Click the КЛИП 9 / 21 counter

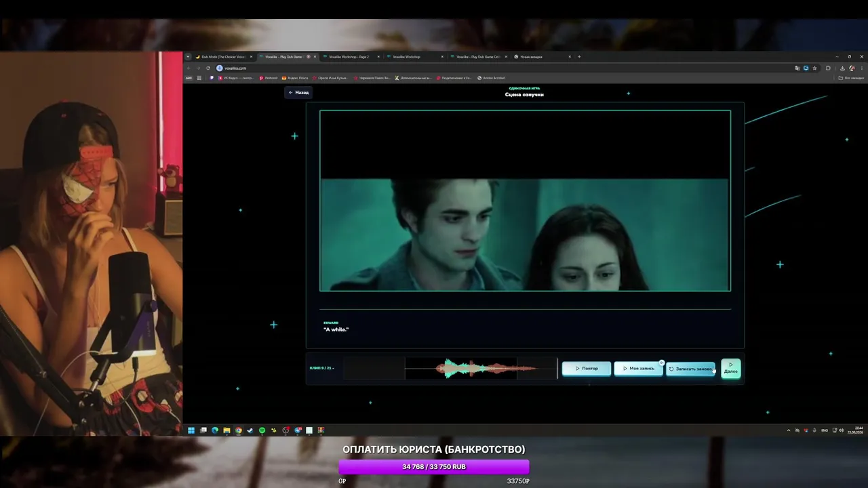321,368
